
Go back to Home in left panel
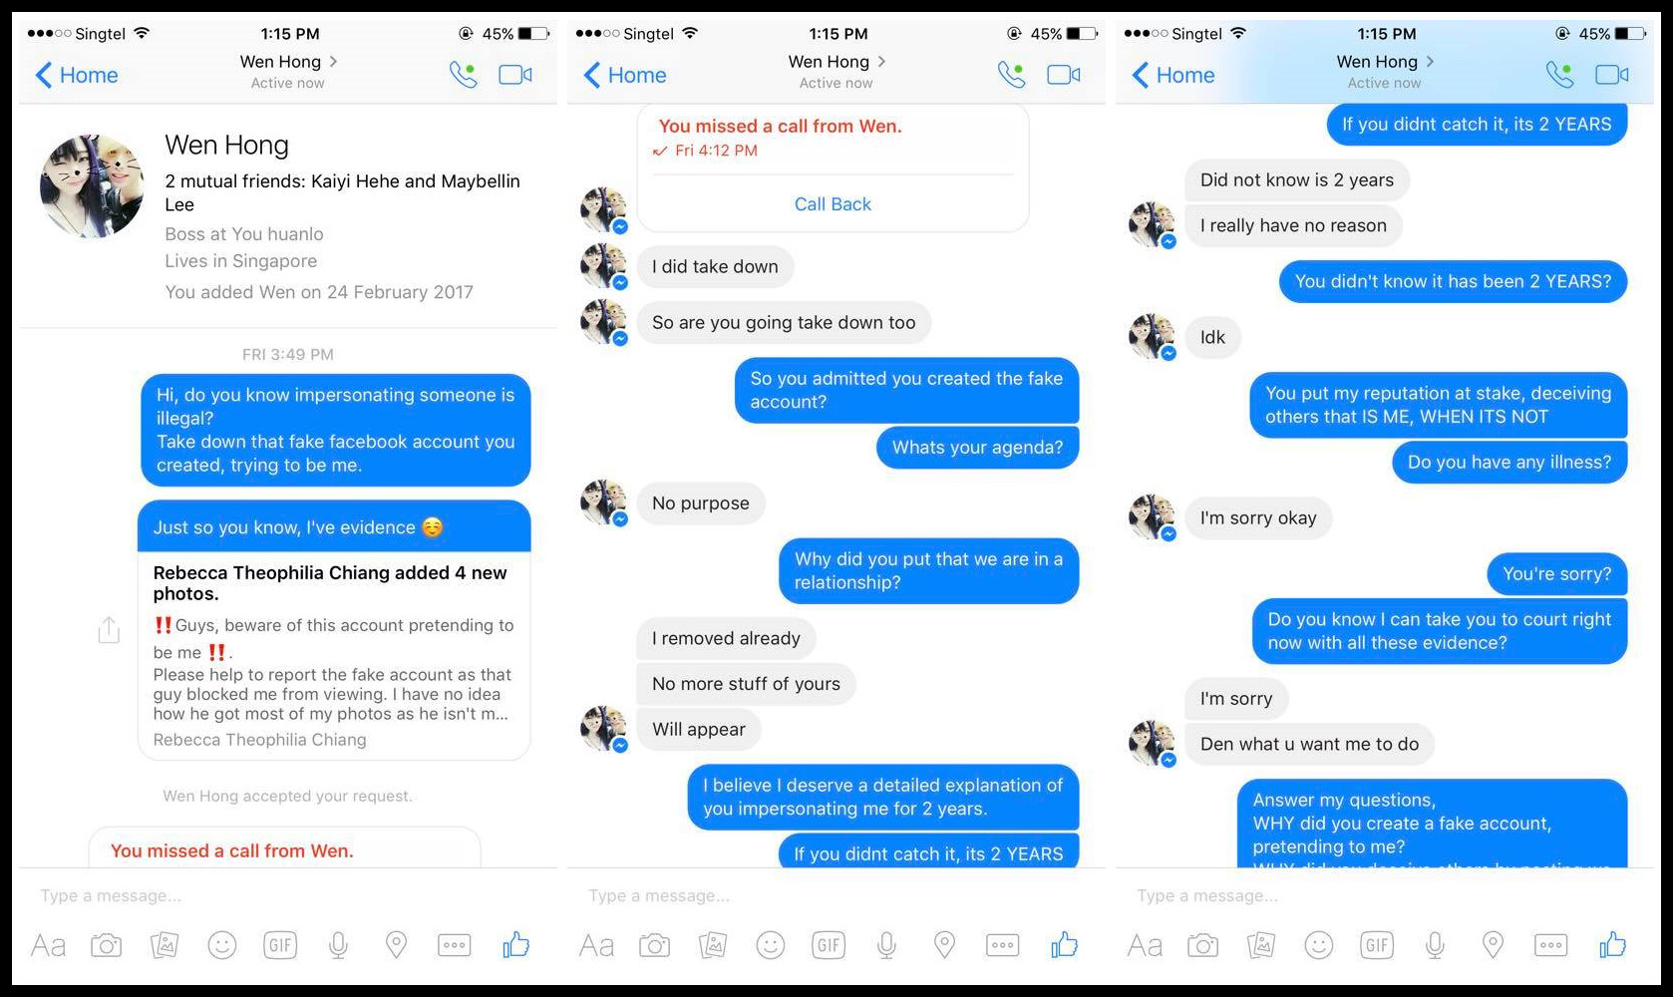(77, 75)
